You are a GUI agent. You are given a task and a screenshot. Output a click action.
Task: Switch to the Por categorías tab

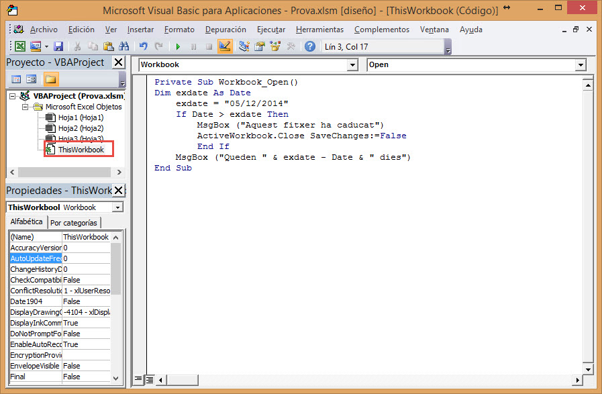(x=74, y=223)
